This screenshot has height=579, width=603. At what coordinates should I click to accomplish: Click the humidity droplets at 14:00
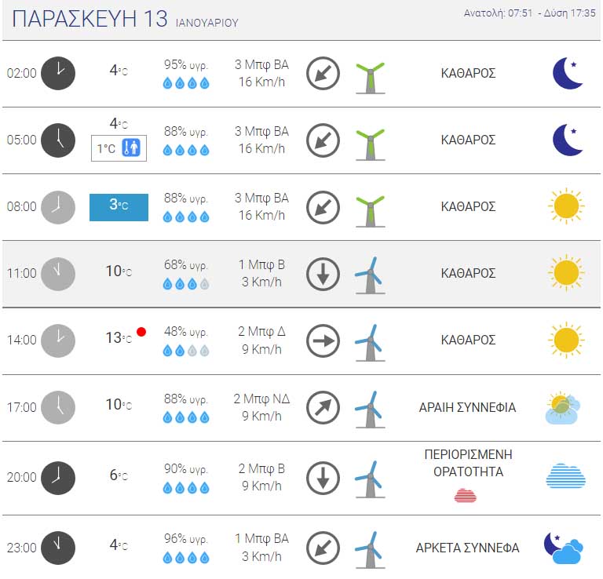coord(186,351)
